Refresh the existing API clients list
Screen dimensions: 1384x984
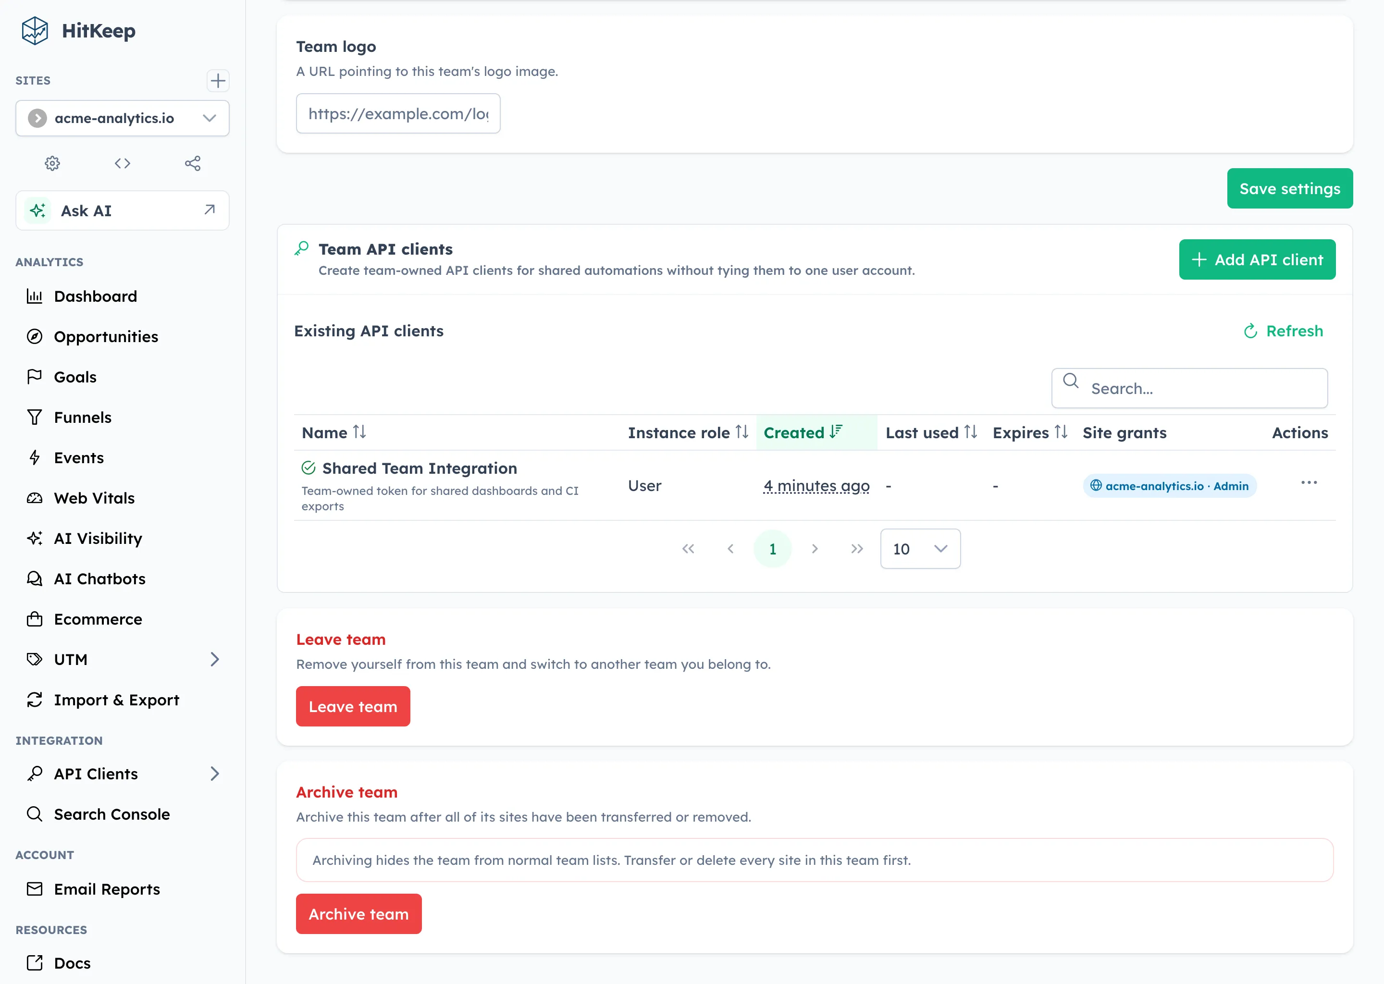(1283, 331)
